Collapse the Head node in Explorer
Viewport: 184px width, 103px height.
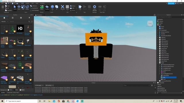click(158, 63)
